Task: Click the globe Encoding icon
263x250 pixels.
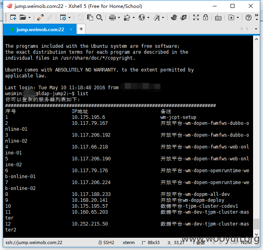Action: (142, 17)
